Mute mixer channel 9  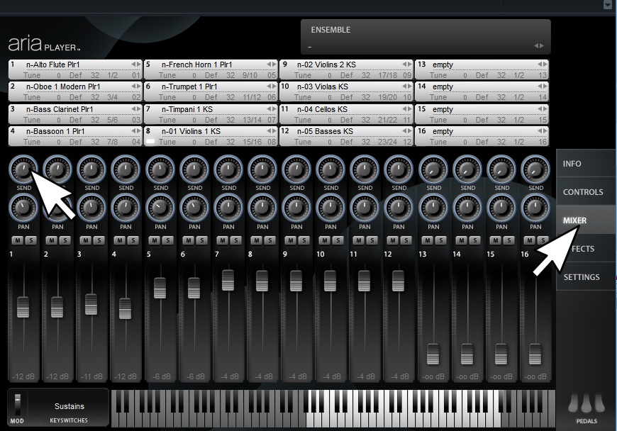point(290,240)
